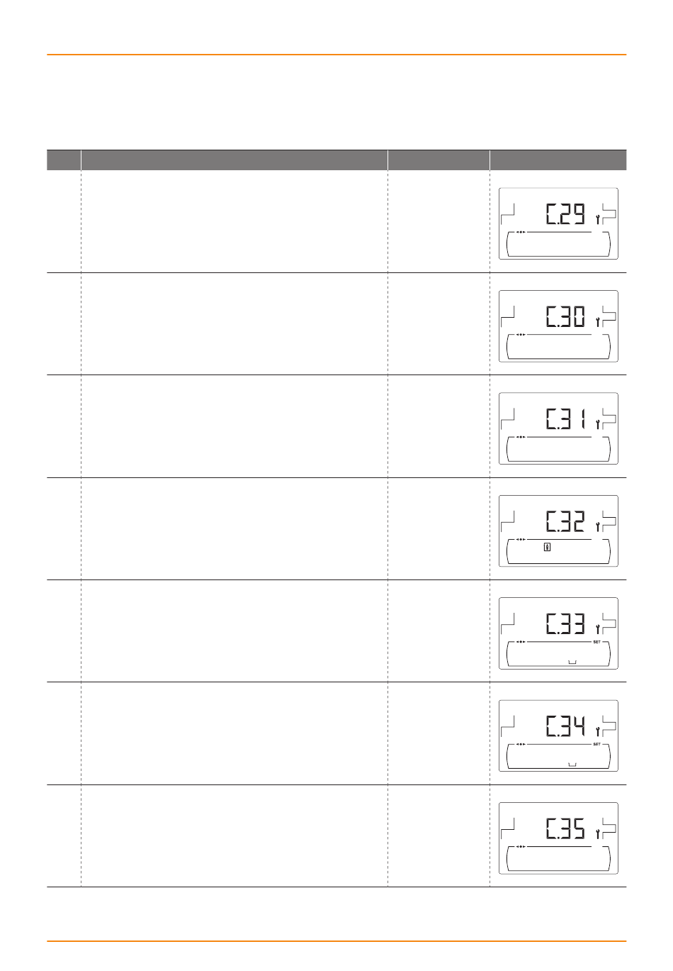Click the wrench icon on the C.29 display
This screenshot has height=971, width=673.
pyautogui.click(x=598, y=219)
